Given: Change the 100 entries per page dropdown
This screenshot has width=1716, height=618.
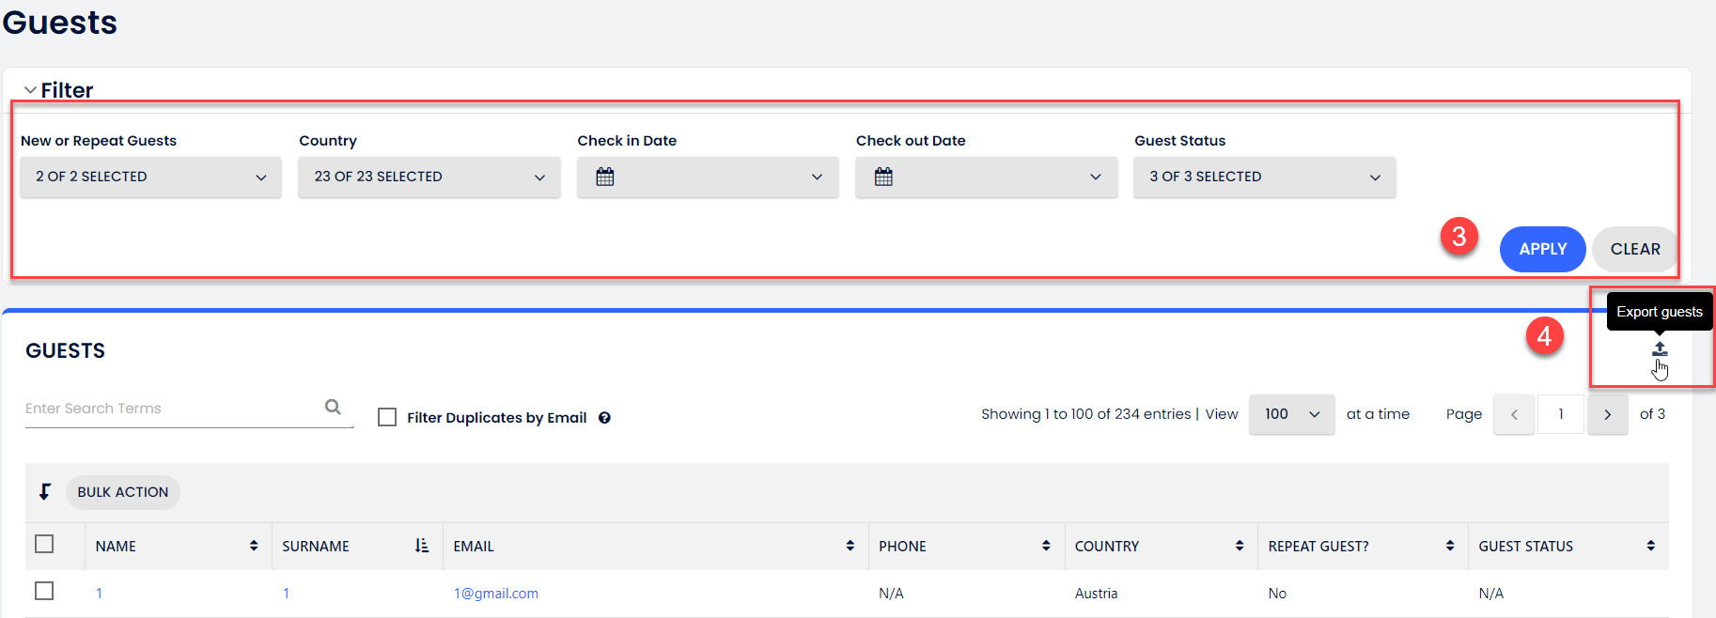Looking at the screenshot, I should (x=1291, y=414).
